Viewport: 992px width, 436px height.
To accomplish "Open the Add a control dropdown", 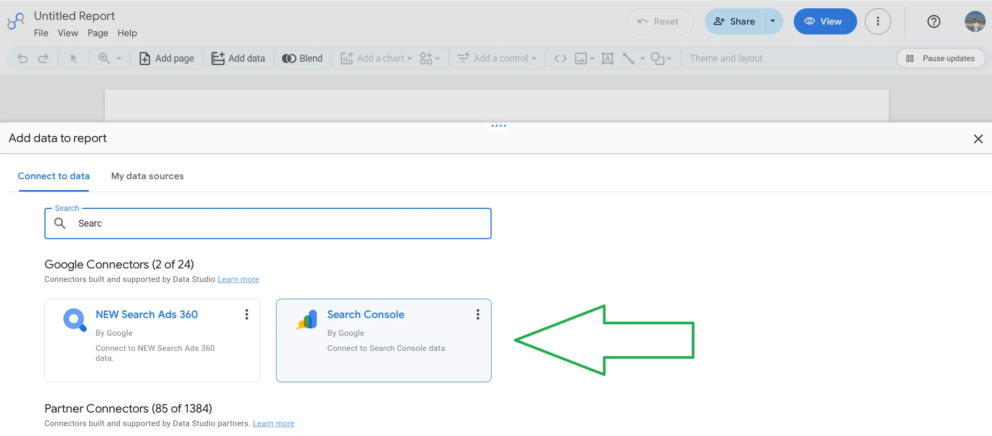I will pos(497,58).
